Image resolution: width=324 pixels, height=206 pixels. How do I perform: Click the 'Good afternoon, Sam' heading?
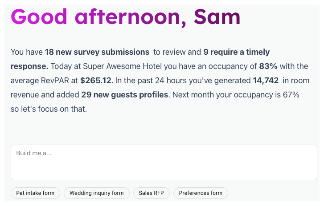pyautogui.click(x=125, y=16)
